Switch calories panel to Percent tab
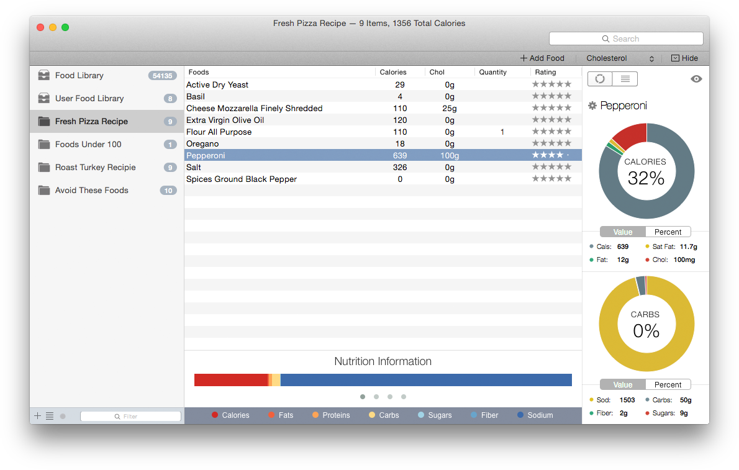 tap(668, 231)
